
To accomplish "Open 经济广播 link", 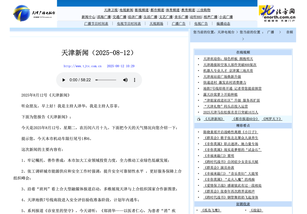I will 135,17.
